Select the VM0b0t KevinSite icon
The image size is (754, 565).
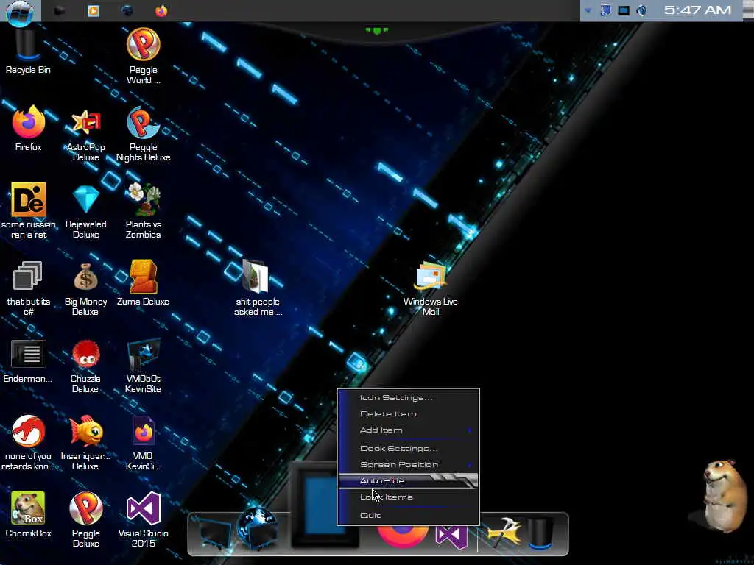click(x=144, y=366)
